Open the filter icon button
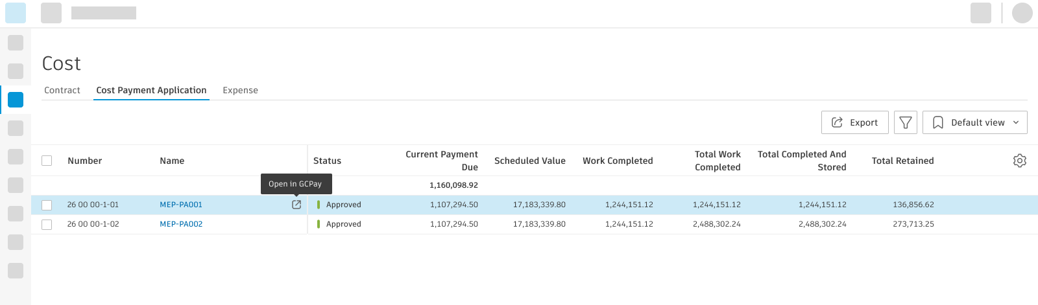The height and width of the screenshot is (305, 1038). pyautogui.click(x=906, y=122)
